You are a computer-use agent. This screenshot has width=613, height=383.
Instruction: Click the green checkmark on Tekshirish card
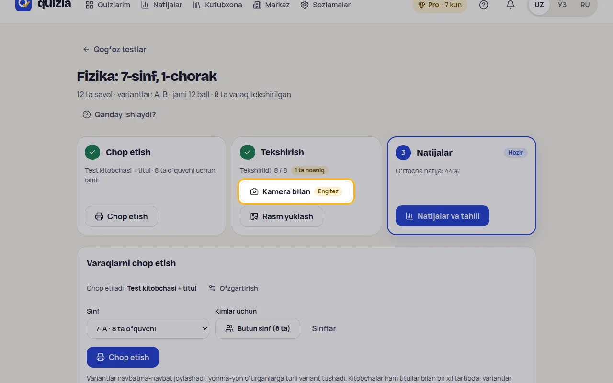tap(248, 152)
